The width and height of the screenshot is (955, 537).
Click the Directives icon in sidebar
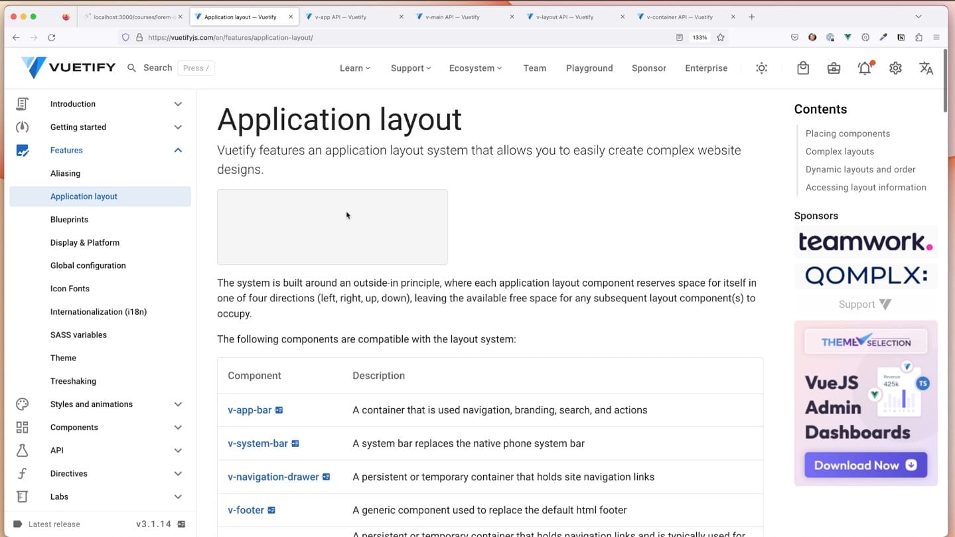(22, 473)
